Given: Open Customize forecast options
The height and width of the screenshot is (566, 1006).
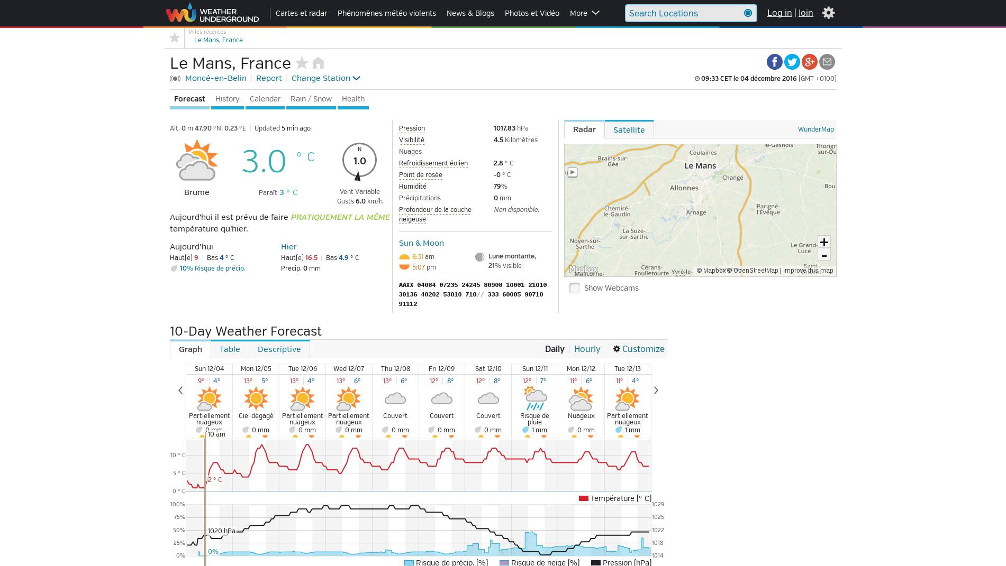Looking at the screenshot, I should coord(639,349).
